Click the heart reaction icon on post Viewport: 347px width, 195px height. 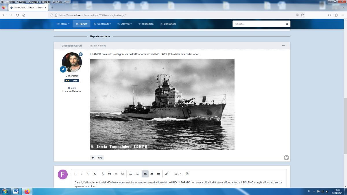pyautogui.click(x=286, y=158)
